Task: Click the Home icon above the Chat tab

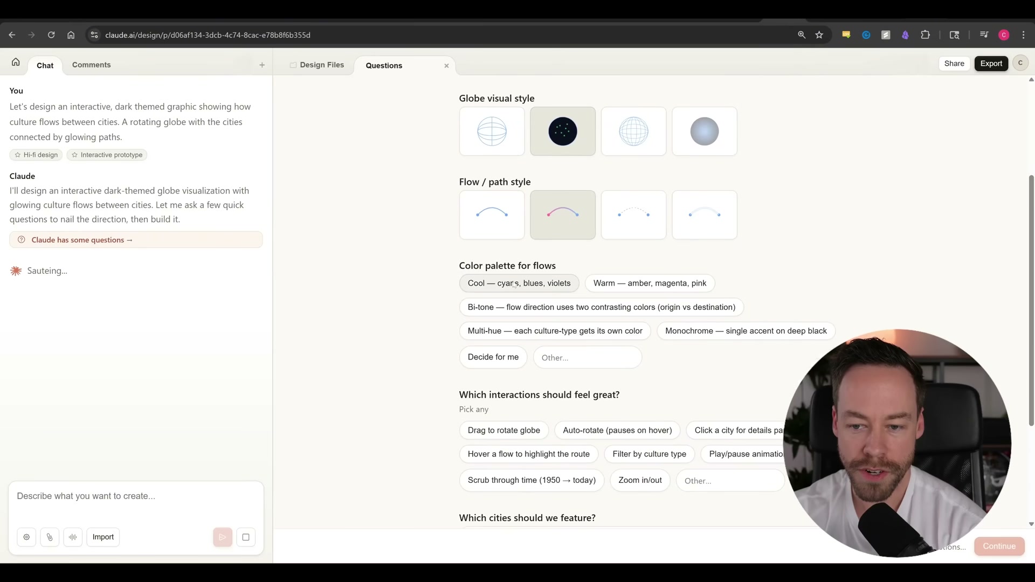Action: [x=16, y=62]
